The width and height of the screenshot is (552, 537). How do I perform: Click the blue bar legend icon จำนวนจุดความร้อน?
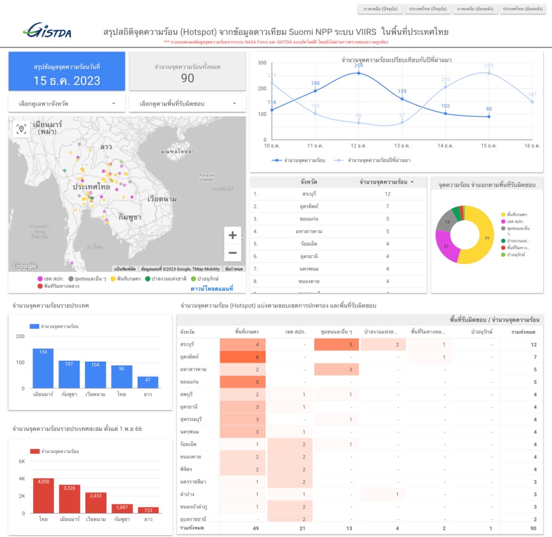(x=34, y=326)
